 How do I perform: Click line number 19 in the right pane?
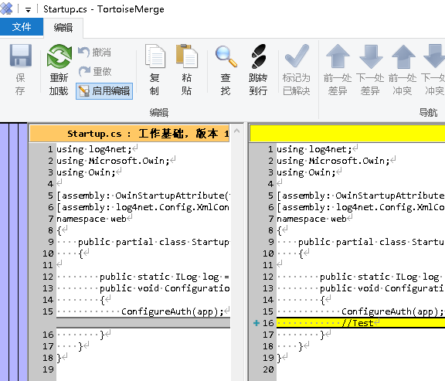click(x=268, y=358)
